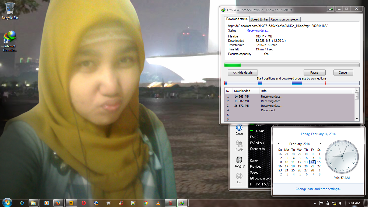Open Action Center flag in system tray
The height and width of the screenshot is (207, 368).
coord(321,203)
